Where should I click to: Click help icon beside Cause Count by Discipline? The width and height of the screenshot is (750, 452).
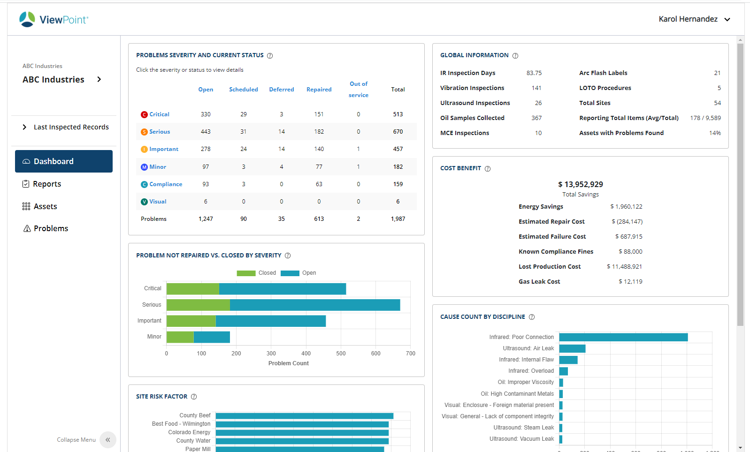[x=531, y=317]
